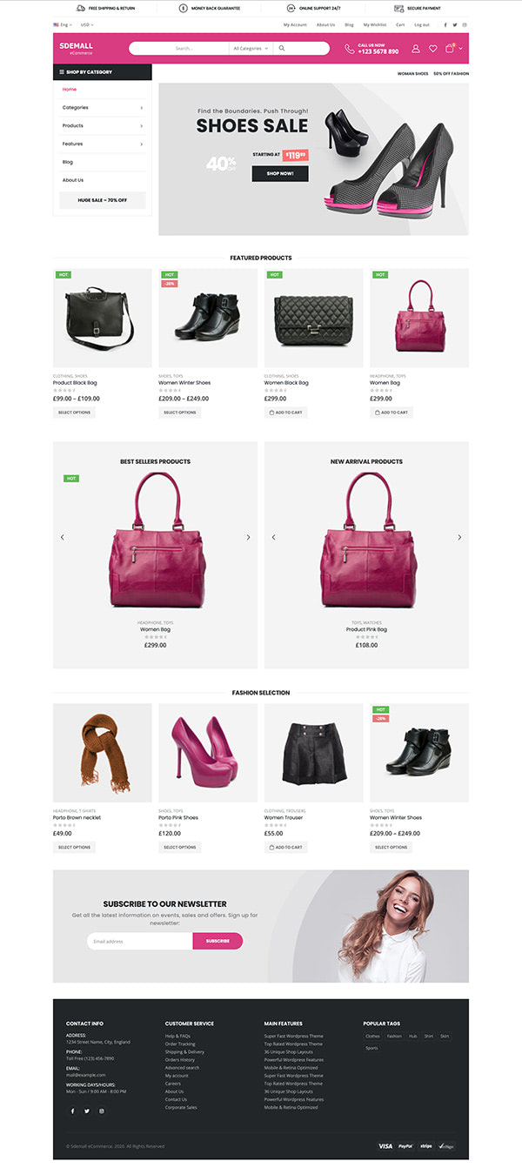The width and height of the screenshot is (522, 1168).
Task: Open the Eng language selector
Action: 62,25
